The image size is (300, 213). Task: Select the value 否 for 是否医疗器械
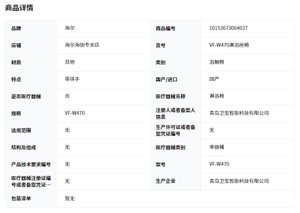point(67,96)
